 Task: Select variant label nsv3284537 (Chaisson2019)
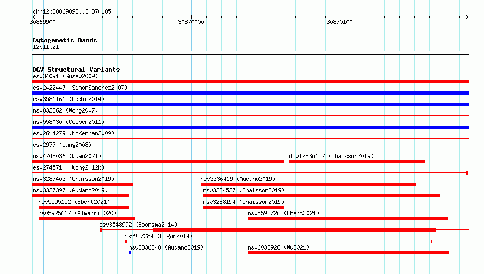(244, 190)
